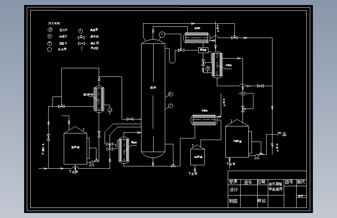Screen dimensions: 337x218
Task: Click the 下水道 label under the small middle tank
Action: click(x=192, y=173)
